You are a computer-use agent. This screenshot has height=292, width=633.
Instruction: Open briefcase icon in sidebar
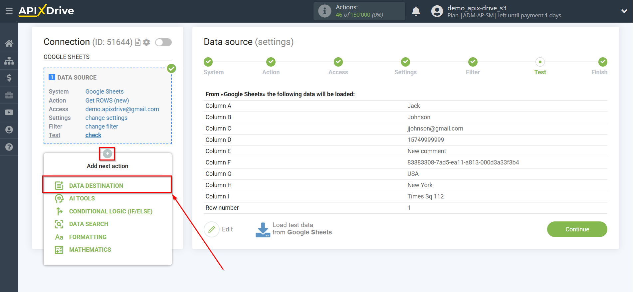coord(9,95)
